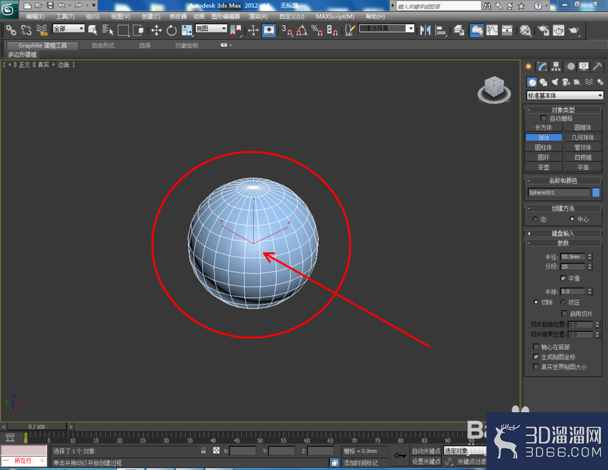Click the Mirror tool icon

coord(425,30)
